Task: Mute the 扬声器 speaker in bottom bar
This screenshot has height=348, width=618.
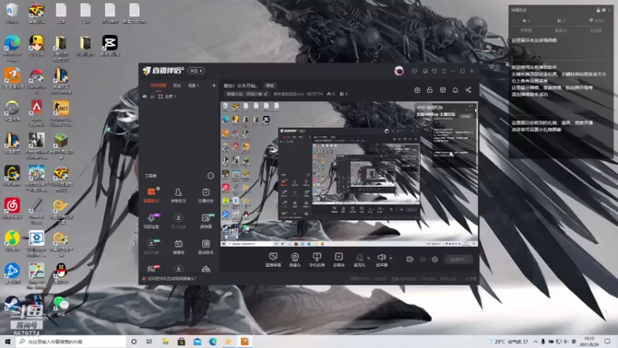Action: [x=381, y=260]
